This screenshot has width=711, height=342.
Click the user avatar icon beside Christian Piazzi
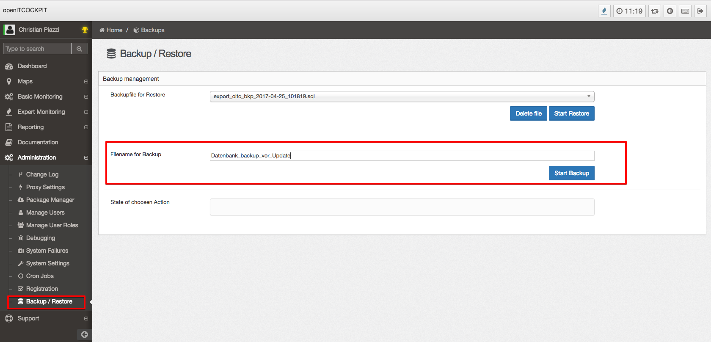coord(9,30)
